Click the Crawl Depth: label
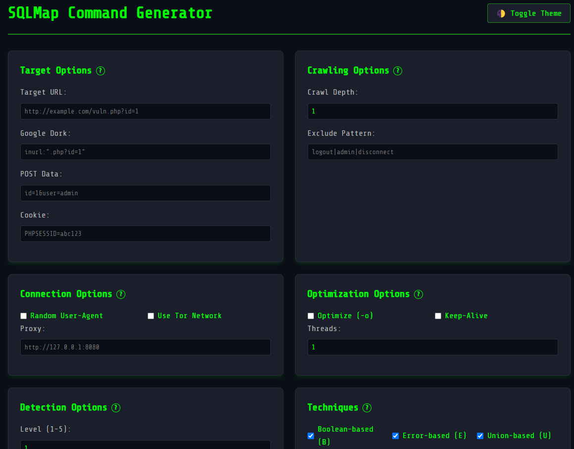 coord(333,92)
